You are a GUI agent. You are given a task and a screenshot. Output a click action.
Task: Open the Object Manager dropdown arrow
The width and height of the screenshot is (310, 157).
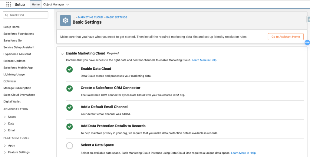[x=68, y=5]
